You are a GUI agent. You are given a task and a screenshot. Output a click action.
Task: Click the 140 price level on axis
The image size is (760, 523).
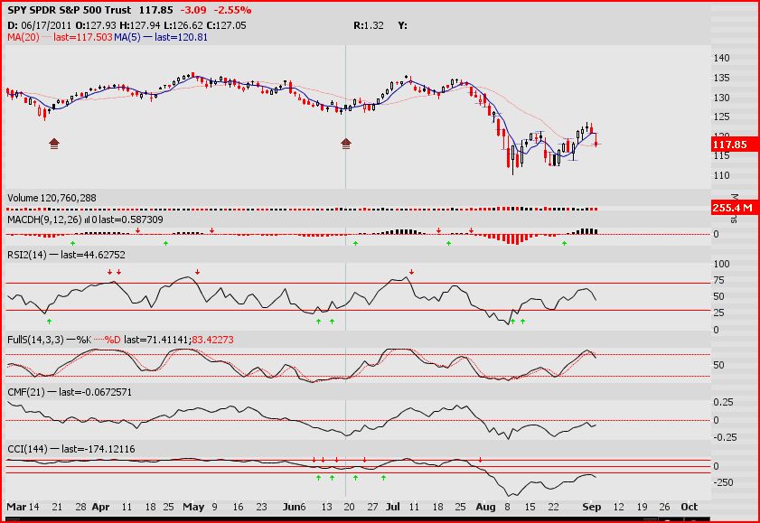[x=722, y=58]
